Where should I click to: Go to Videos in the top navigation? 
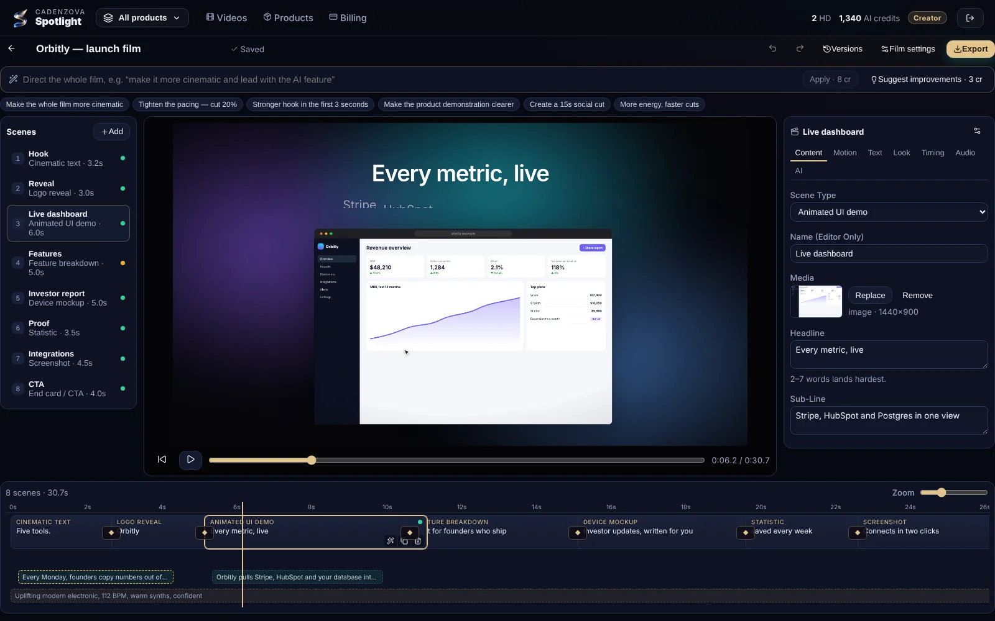[226, 18]
